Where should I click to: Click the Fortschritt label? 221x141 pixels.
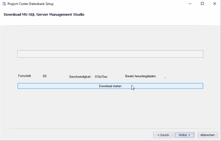click(x=25, y=76)
